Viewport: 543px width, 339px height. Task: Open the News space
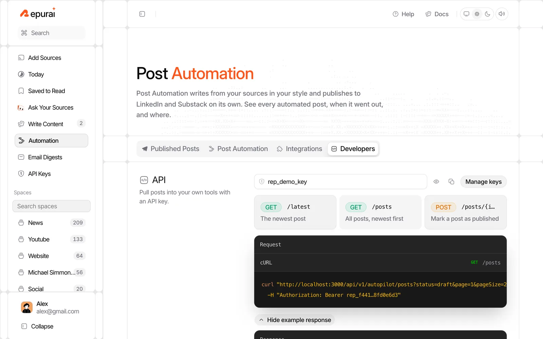52,223
